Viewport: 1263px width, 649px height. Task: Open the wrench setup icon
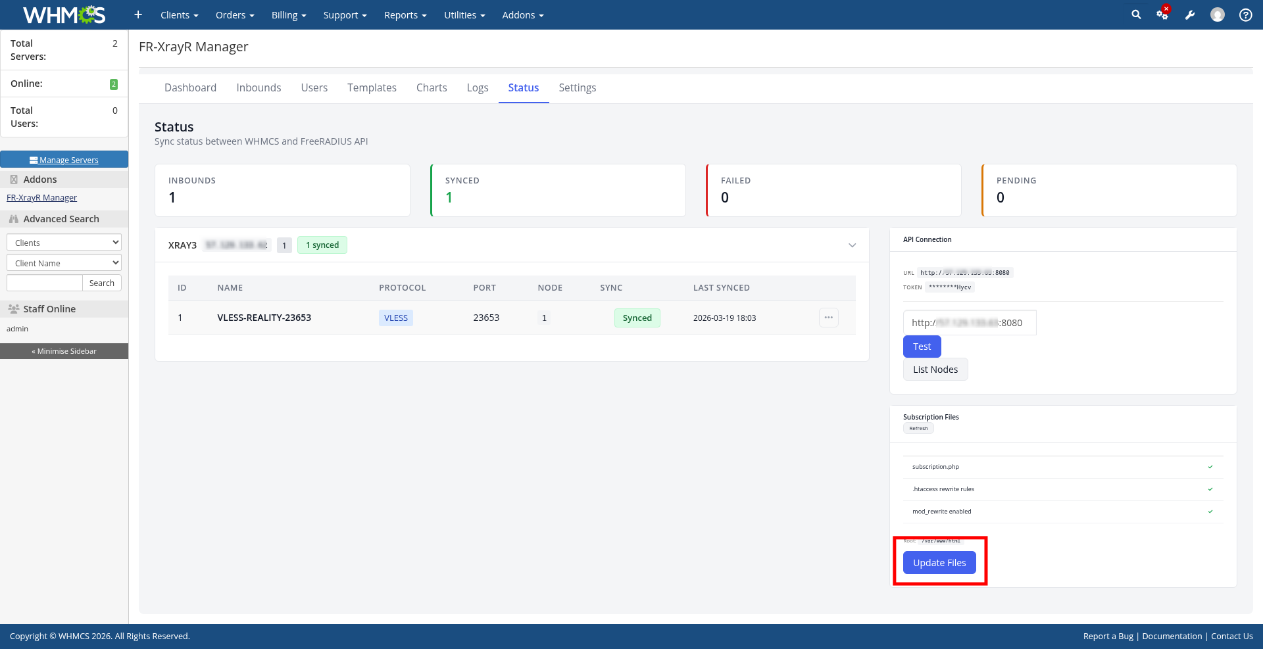[x=1190, y=15]
